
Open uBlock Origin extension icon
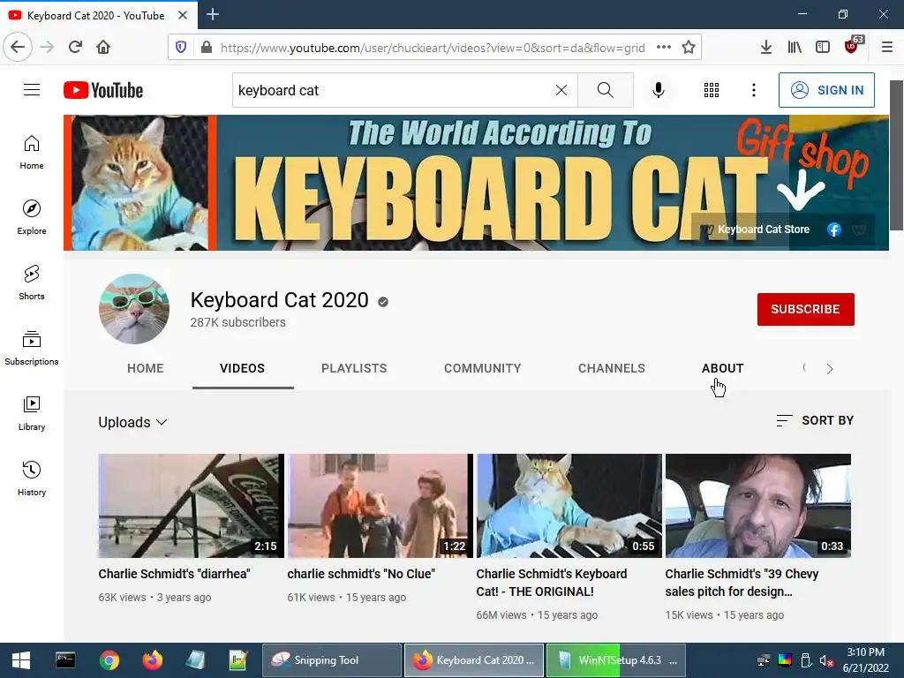click(852, 46)
